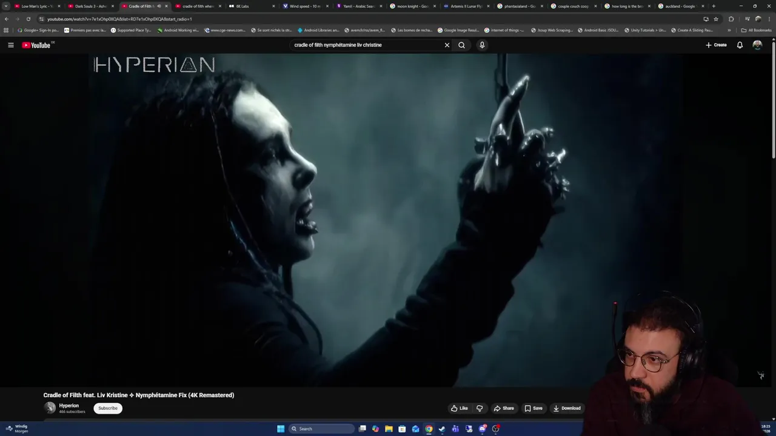Open File Explorer from the taskbar
Screen dimensions: 776x436
(389, 429)
